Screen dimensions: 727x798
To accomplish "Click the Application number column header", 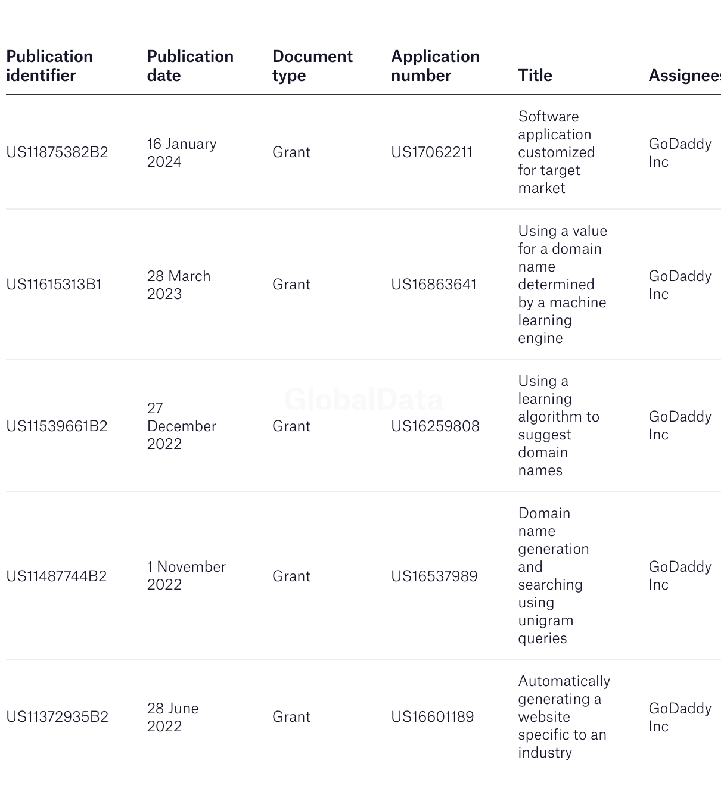I will pos(435,66).
